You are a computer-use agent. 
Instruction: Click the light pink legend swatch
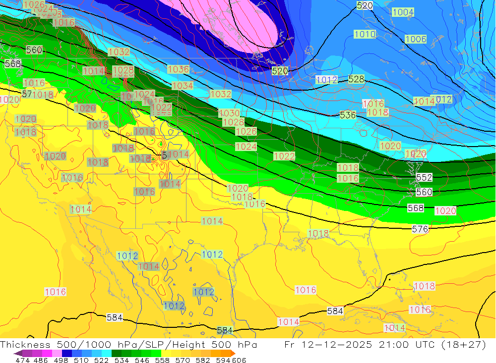pyautogui.click(x=57, y=354)
